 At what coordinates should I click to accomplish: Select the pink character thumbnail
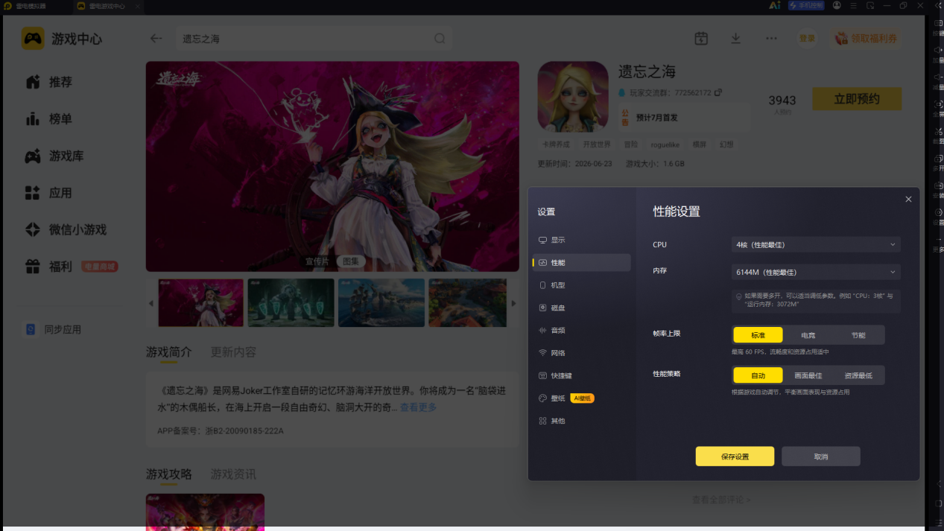[x=201, y=303]
